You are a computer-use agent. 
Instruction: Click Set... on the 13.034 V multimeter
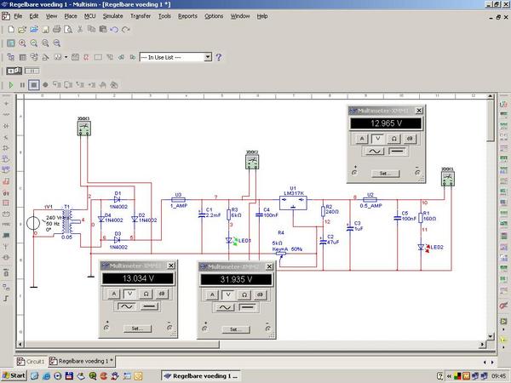(137, 328)
